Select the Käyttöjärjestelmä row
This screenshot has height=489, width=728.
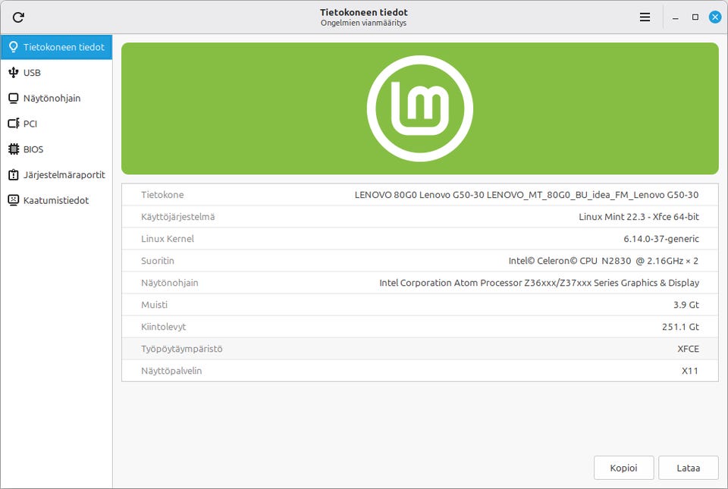[419, 217]
